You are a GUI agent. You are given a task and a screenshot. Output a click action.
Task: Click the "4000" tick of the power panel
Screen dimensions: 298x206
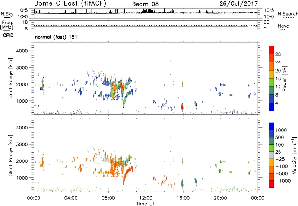22,51
